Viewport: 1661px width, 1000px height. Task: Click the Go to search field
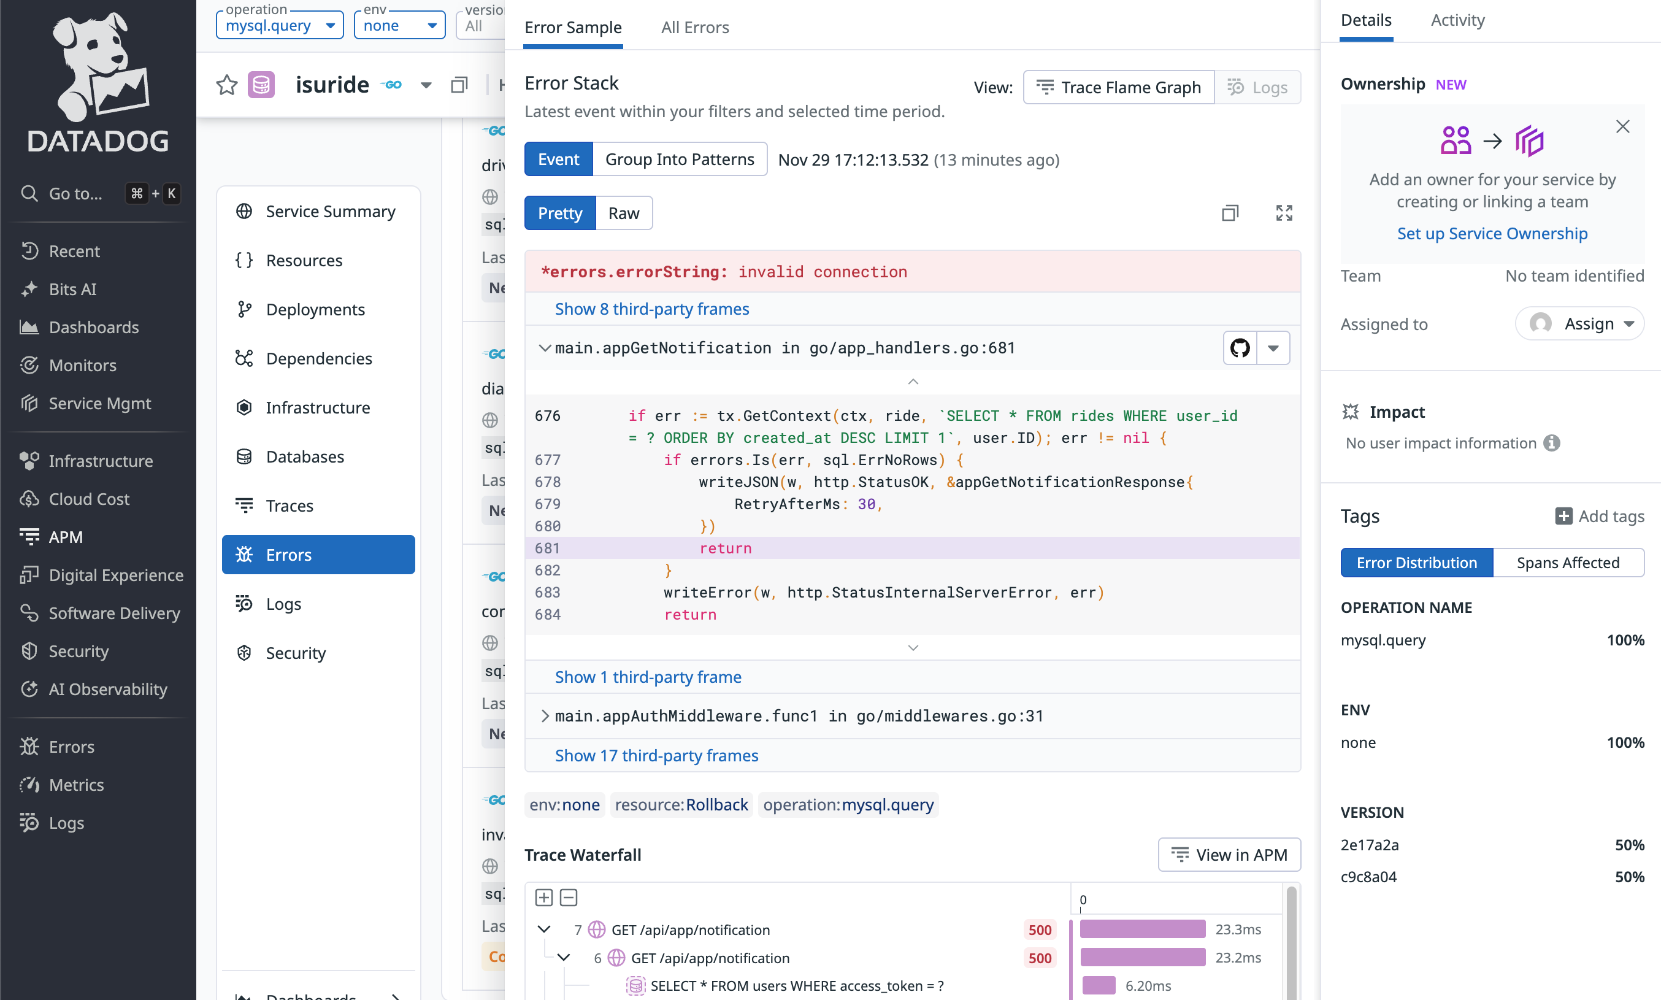(75, 193)
